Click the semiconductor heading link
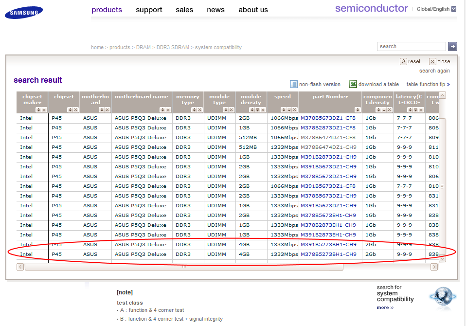The width and height of the screenshot is (466, 326). [372, 8]
